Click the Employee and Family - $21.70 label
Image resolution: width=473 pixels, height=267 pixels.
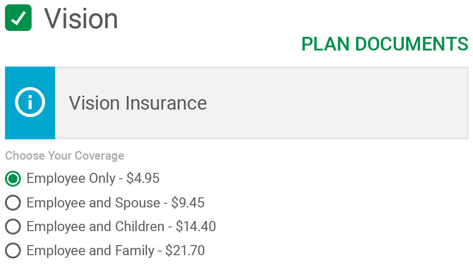point(116,251)
